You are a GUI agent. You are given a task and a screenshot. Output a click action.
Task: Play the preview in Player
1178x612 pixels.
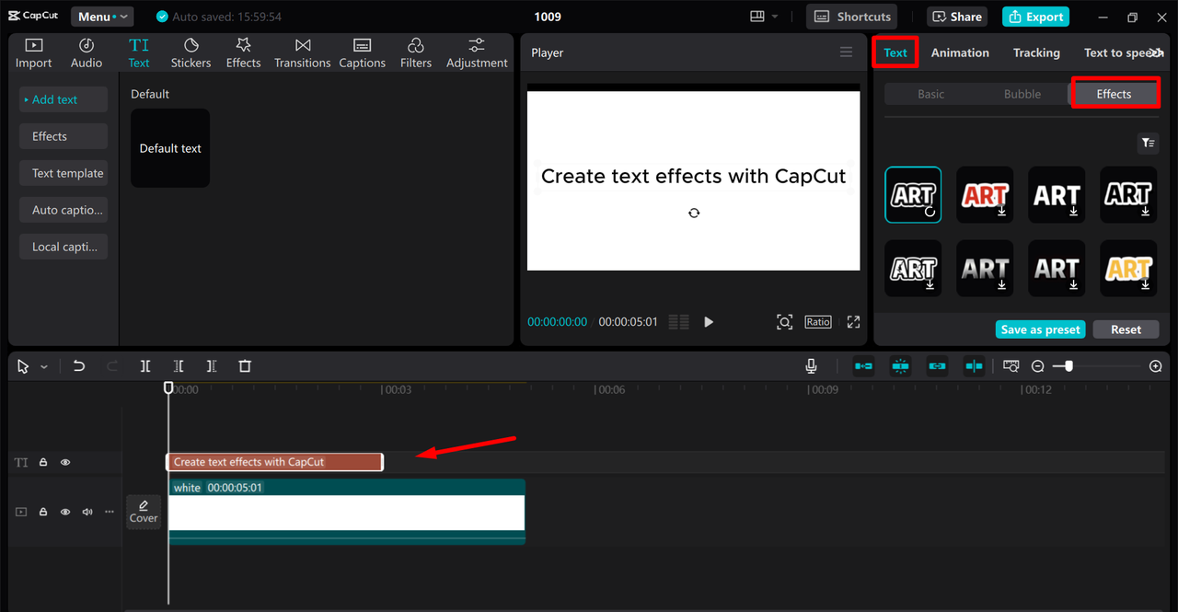coord(709,322)
